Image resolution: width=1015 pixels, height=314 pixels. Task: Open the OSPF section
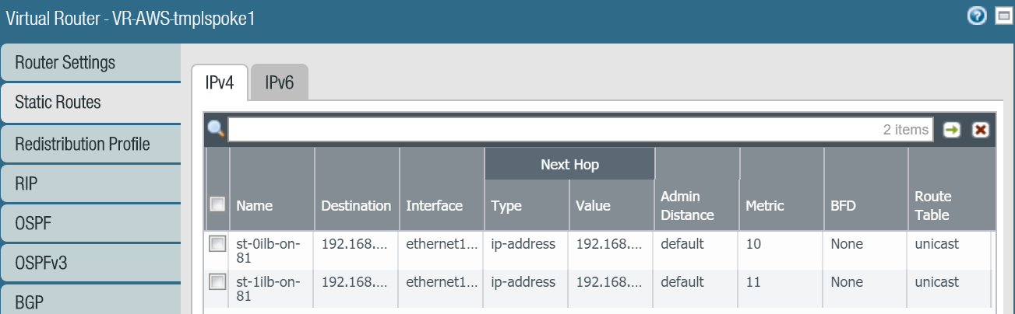tap(33, 225)
